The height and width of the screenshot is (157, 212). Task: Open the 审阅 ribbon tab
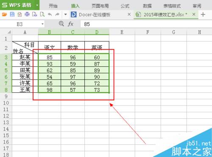click(x=197, y=6)
